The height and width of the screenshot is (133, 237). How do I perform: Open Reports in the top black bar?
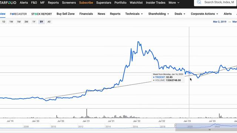coord(53,3)
